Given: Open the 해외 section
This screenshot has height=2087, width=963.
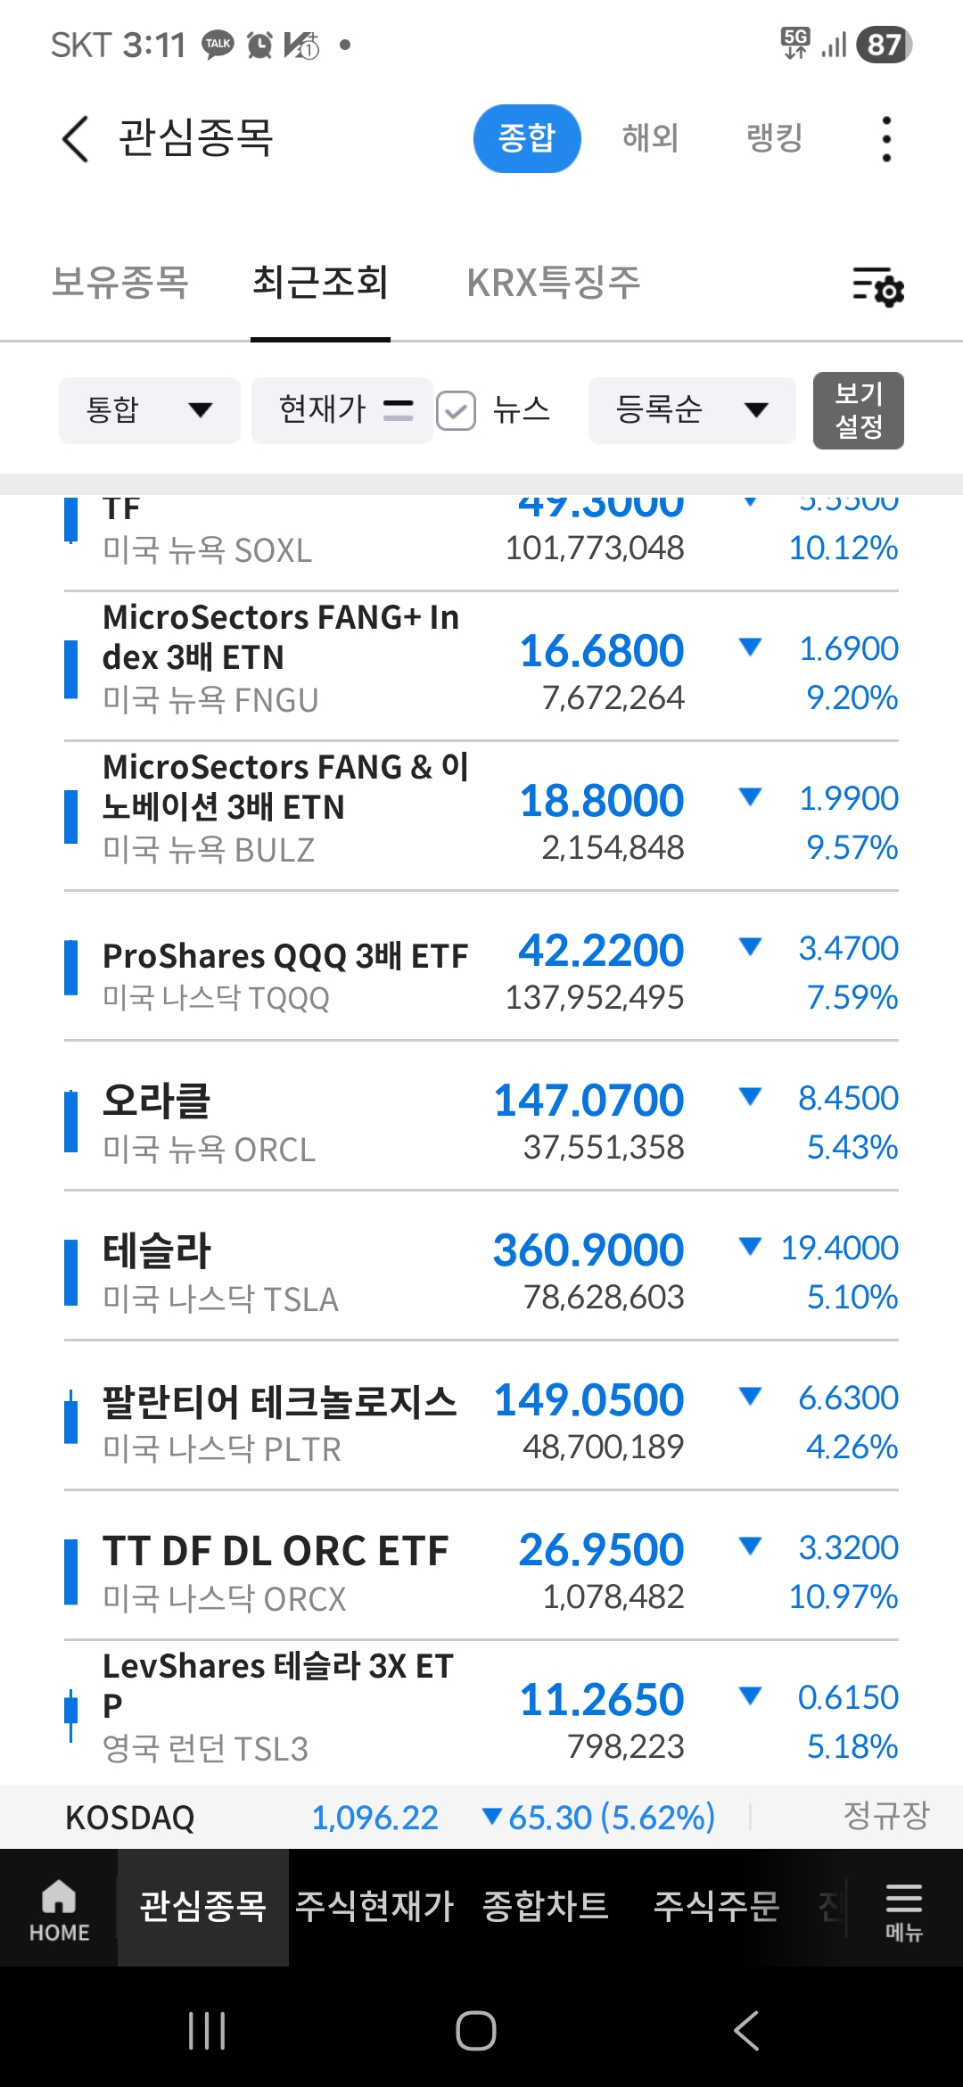Looking at the screenshot, I should pyautogui.click(x=650, y=139).
